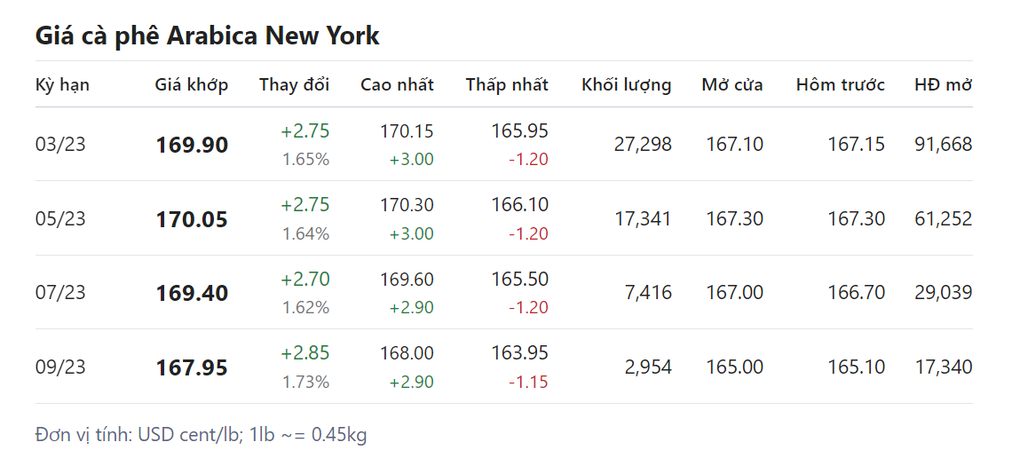Click the 91,668 open interest value
The image size is (1012, 450).
[943, 145]
